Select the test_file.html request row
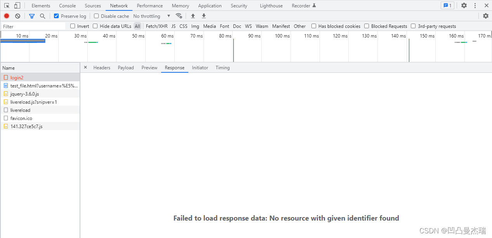This screenshot has width=492, height=238. coord(40,86)
